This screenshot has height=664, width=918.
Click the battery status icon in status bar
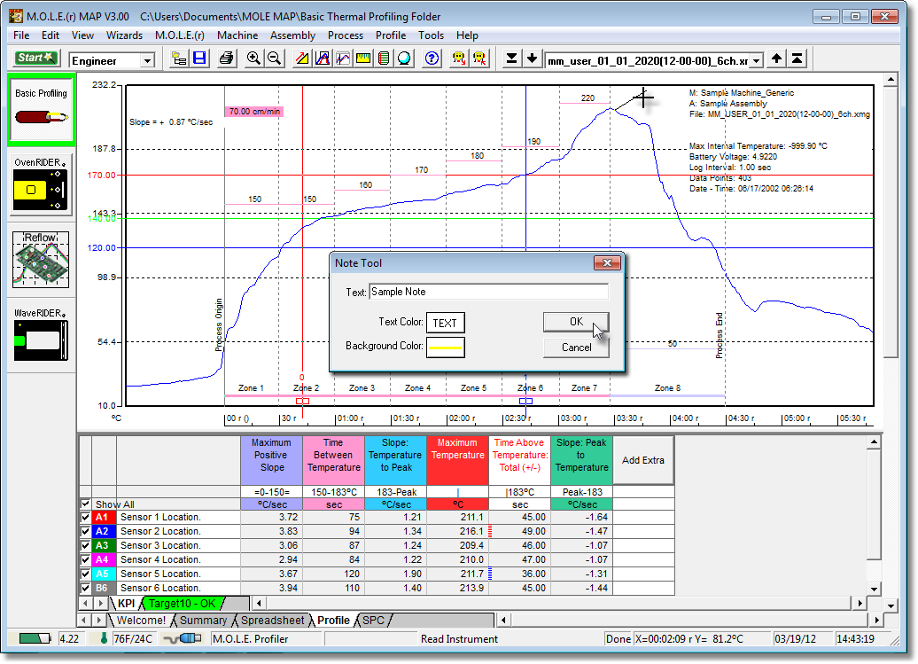pyautogui.click(x=35, y=638)
